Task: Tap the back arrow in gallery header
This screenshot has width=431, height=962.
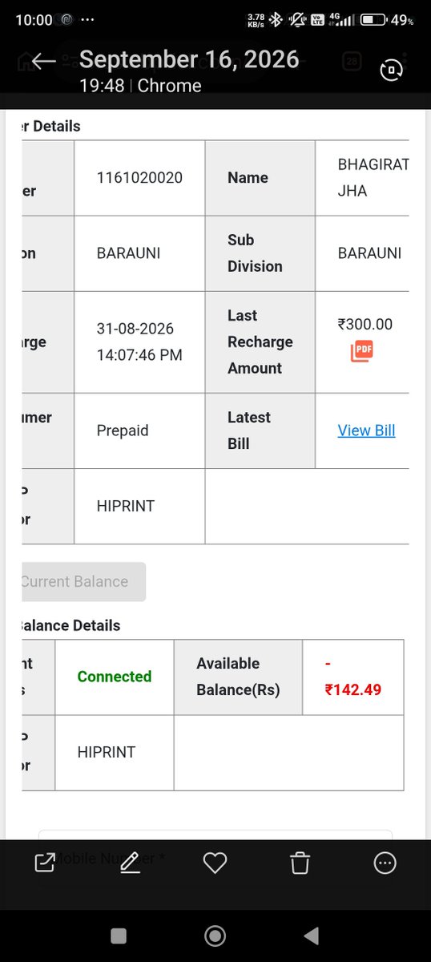Action: click(x=44, y=63)
